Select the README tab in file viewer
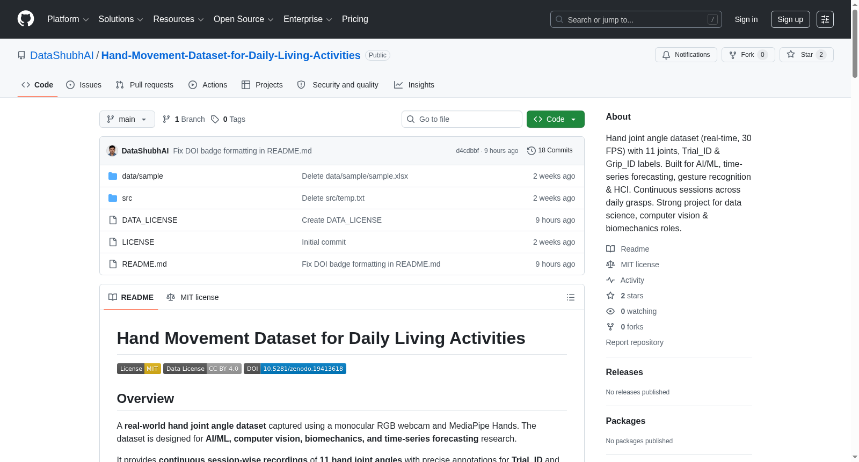 click(131, 297)
